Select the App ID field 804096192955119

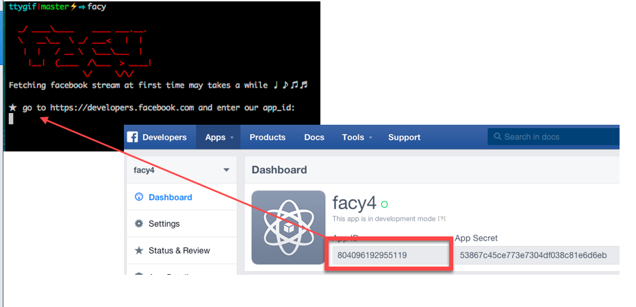pyautogui.click(x=390, y=256)
